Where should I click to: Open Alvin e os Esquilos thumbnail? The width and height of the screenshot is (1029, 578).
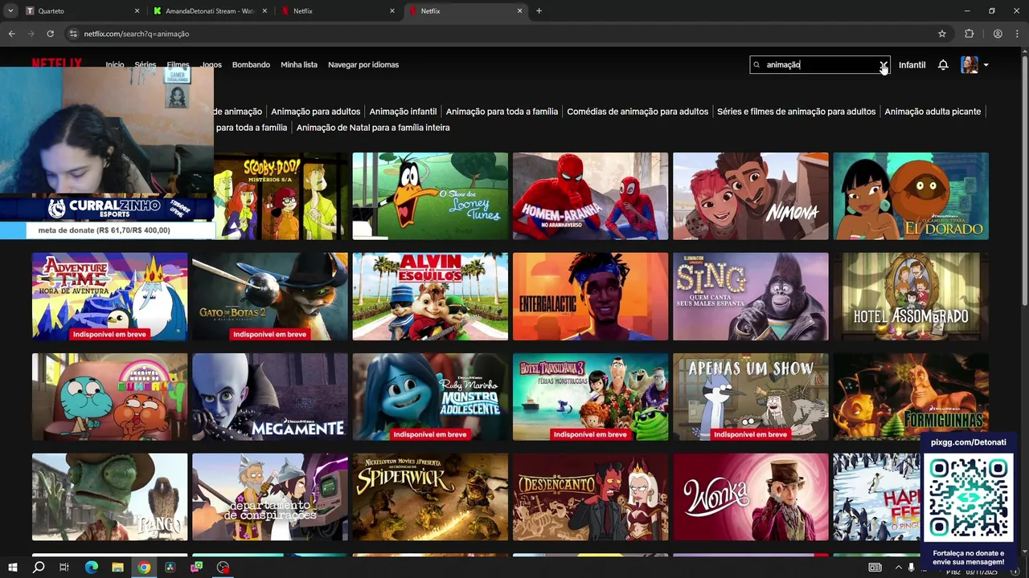click(x=430, y=296)
